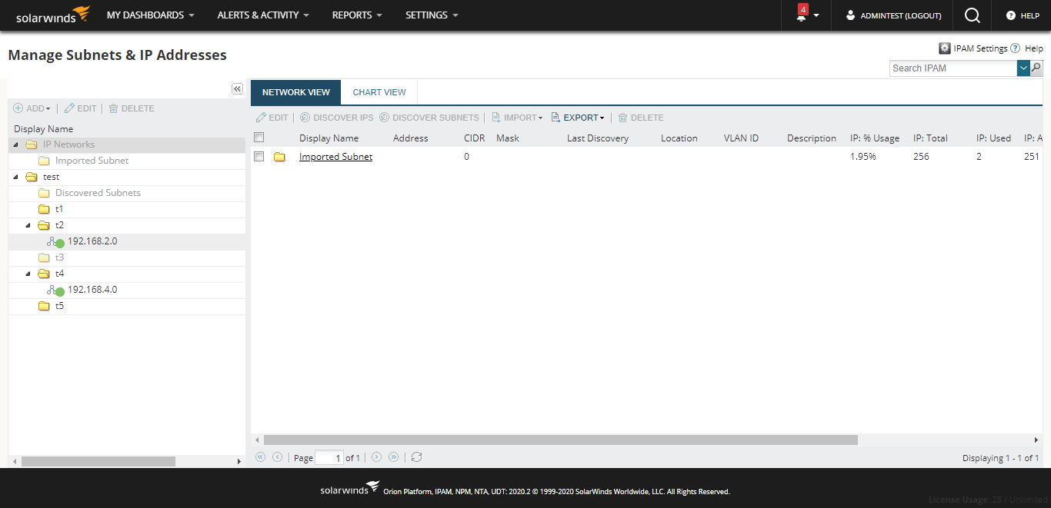Click the subnet icon for 192.168.4.0

point(55,291)
